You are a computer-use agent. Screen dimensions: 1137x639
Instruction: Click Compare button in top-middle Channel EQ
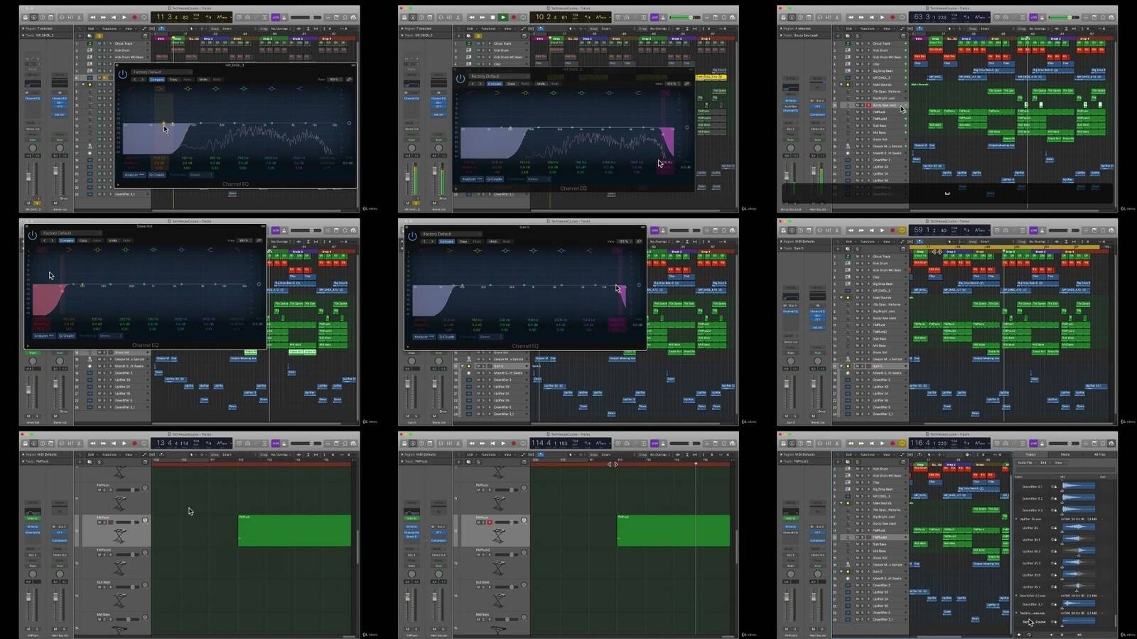point(495,84)
